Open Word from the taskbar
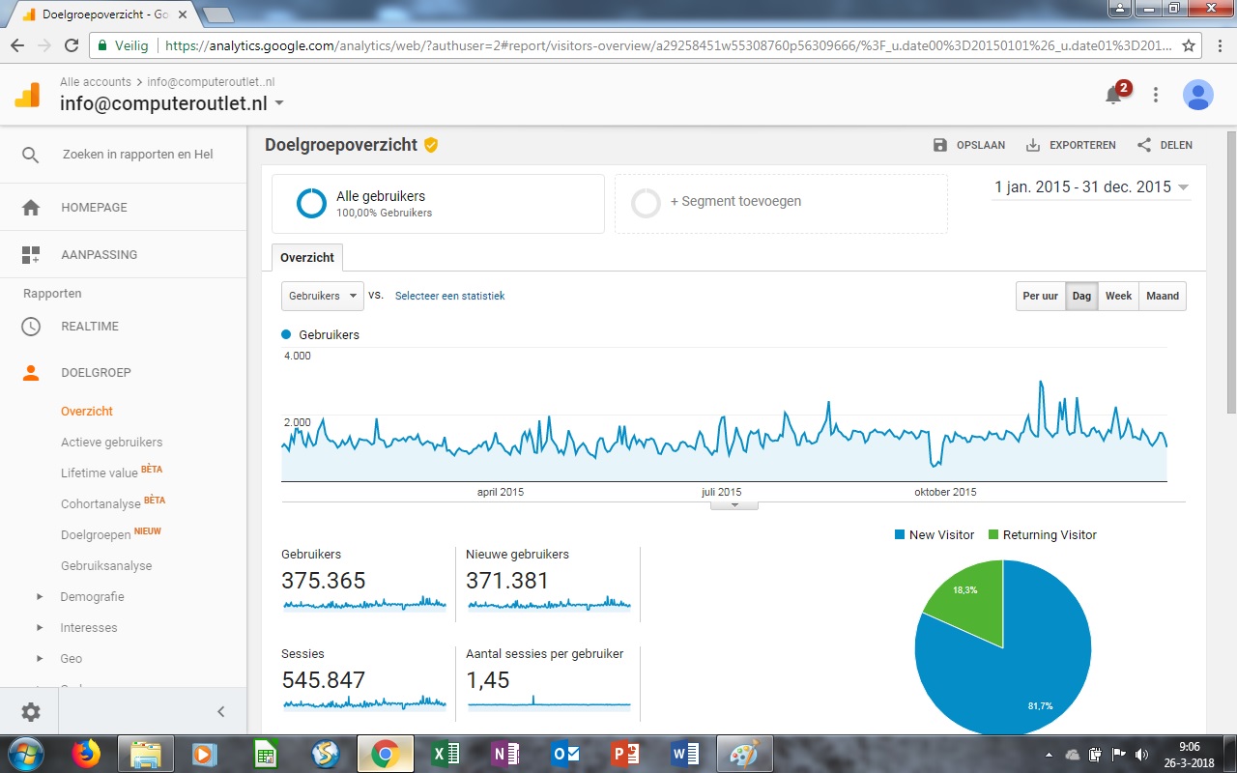 [x=684, y=754]
